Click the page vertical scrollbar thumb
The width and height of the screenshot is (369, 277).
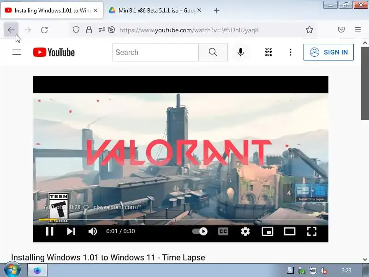pyautogui.click(x=365, y=84)
